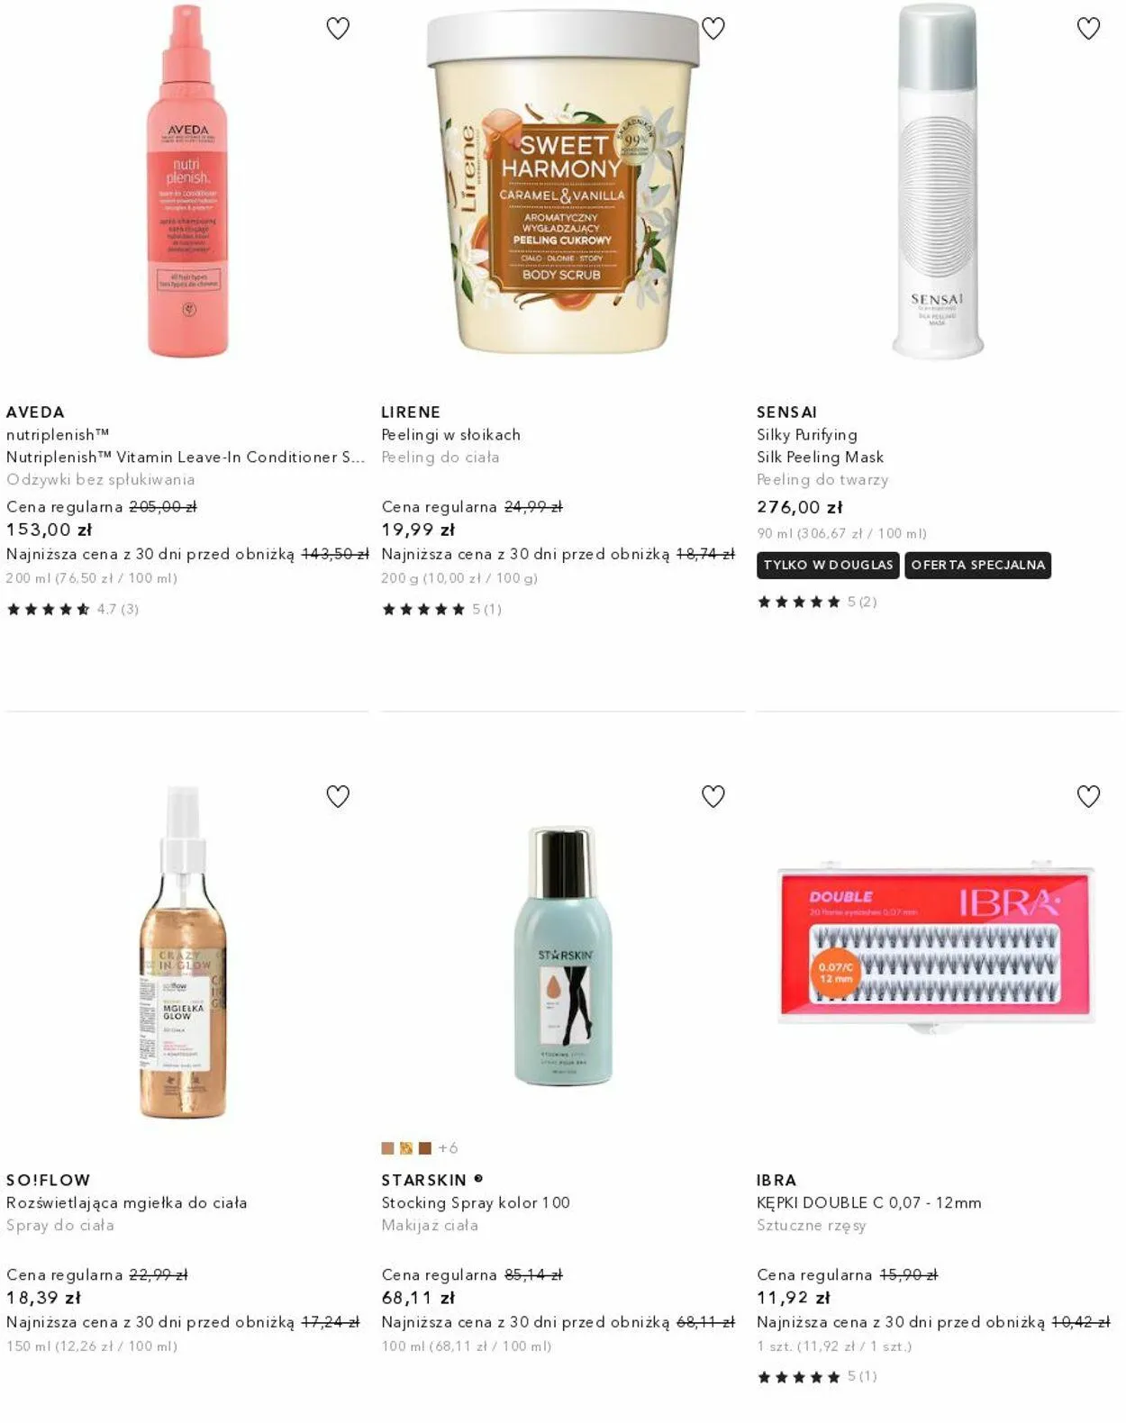Save So!Flow glow mist with heart icon

click(x=338, y=796)
